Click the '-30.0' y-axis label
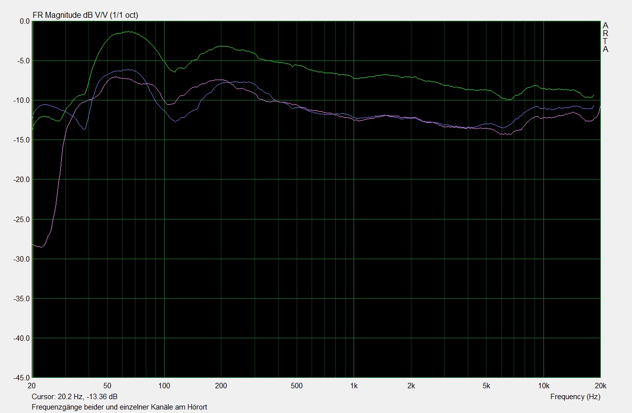This screenshot has width=632, height=413. 22,259
